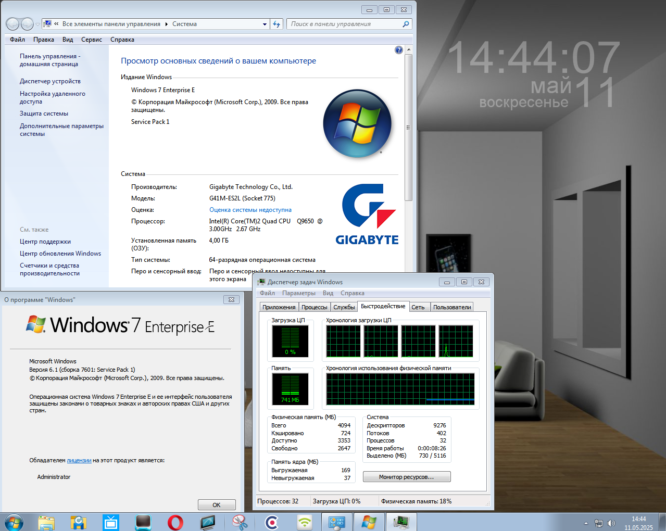The height and width of the screenshot is (531, 666).
Task: Open the Вид menu in Control Panel
Action: [68, 40]
